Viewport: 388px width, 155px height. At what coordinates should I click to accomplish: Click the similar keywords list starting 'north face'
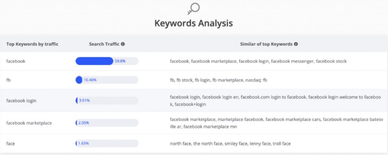tap(230, 143)
